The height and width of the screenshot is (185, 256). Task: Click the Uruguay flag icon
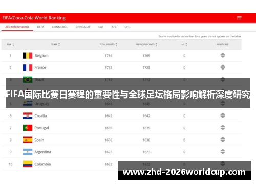click(28, 104)
